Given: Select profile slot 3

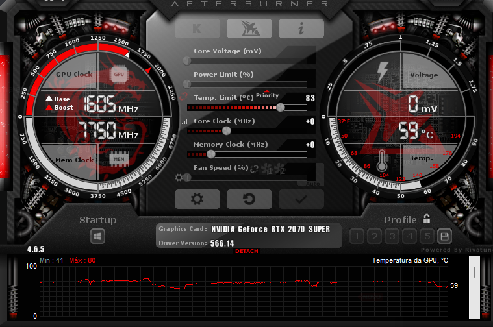Looking at the screenshot, I should pos(392,236).
